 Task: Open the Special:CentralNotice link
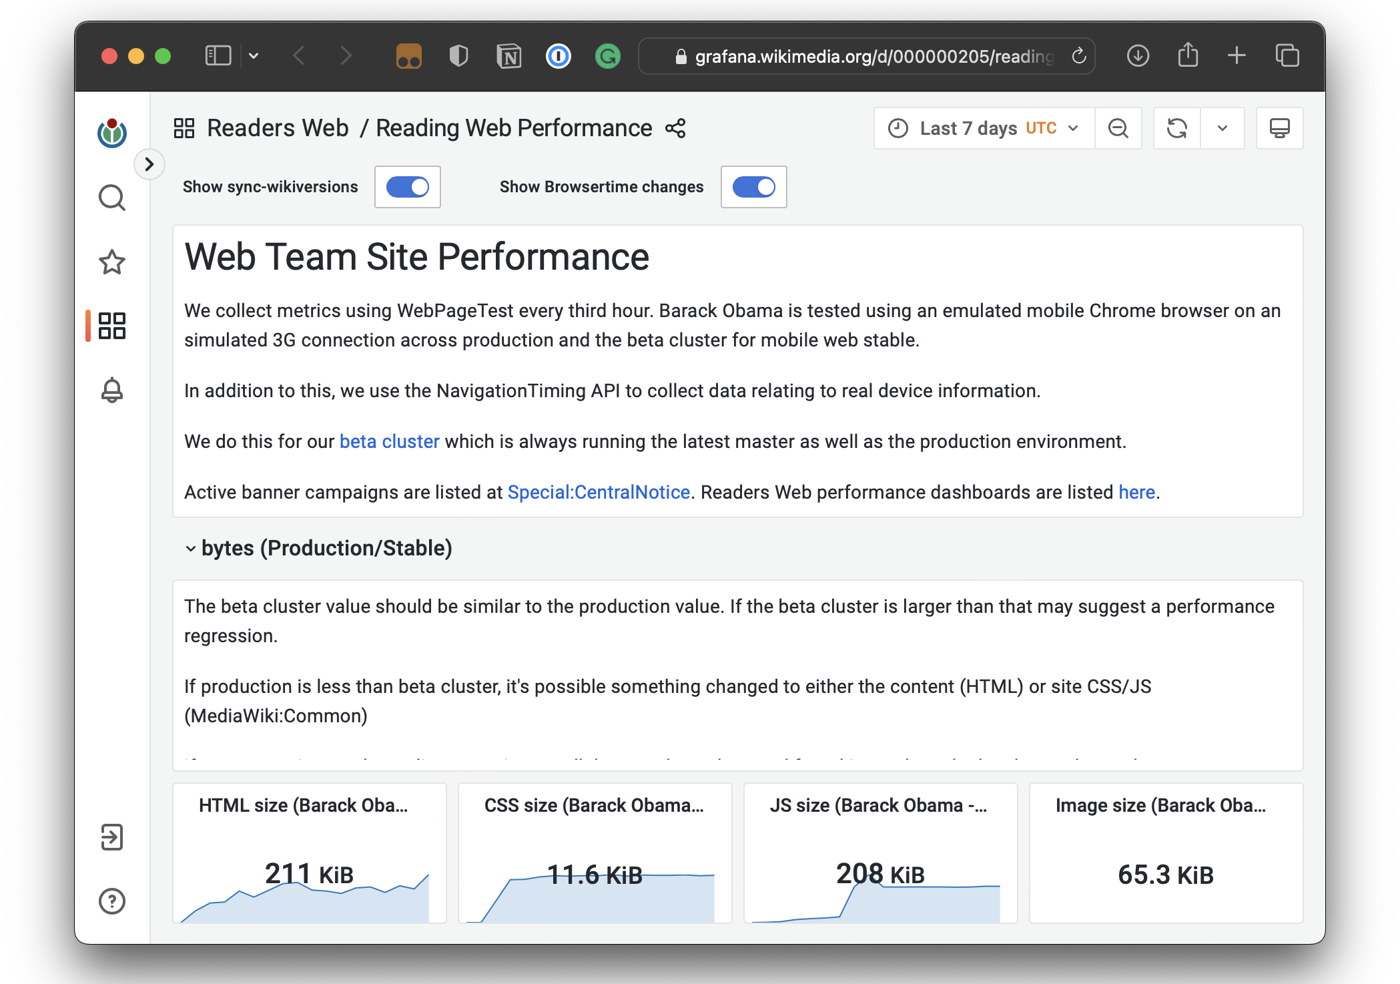point(599,492)
